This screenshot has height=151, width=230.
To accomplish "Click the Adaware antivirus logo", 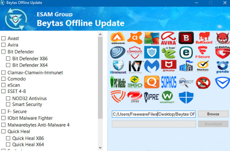I will pos(118,38).
